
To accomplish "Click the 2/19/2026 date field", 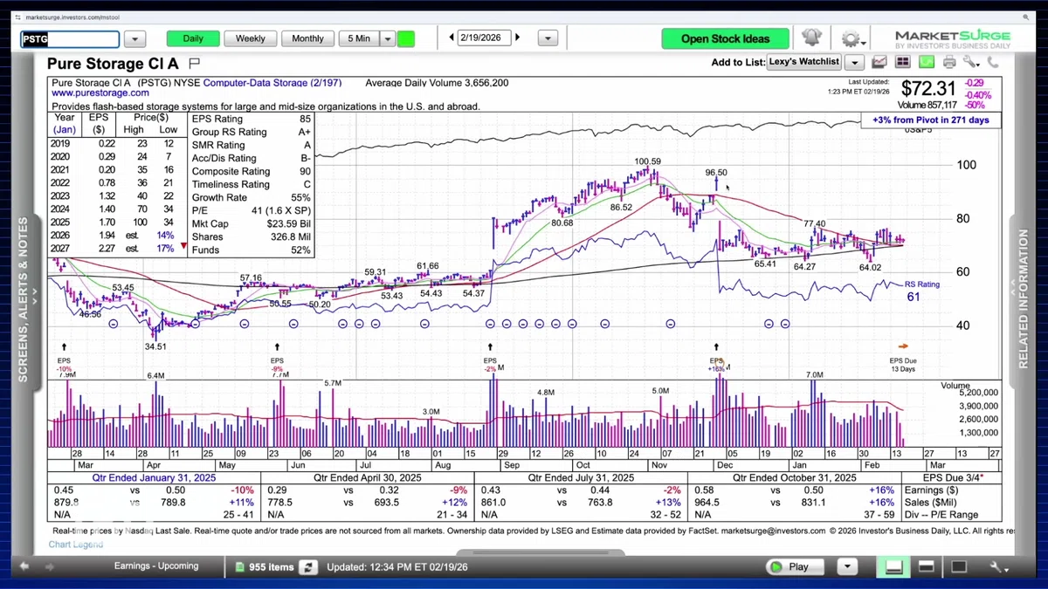I will (x=484, y=38).
